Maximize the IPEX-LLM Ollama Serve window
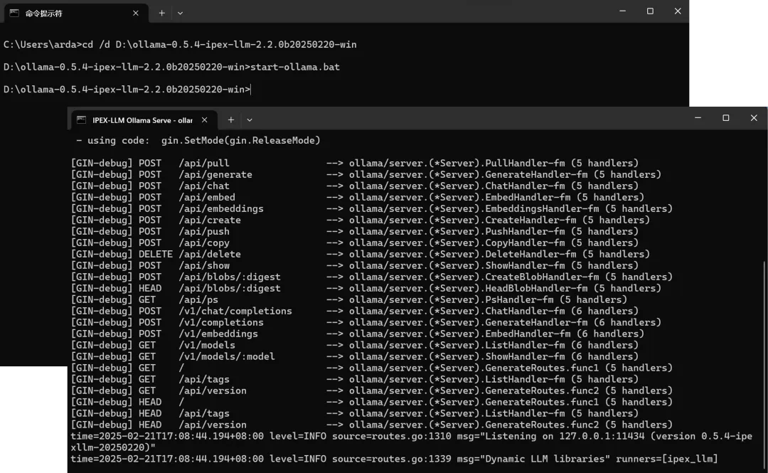768x473 pixels. [x=725, y=118]
